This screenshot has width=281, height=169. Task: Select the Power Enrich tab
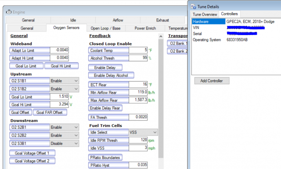[x=145, y=28]
